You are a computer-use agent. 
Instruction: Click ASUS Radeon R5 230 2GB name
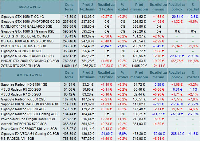click(x=21, y=89)
